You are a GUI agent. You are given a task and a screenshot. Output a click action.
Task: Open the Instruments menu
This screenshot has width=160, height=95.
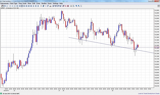(x=5, y=4)
